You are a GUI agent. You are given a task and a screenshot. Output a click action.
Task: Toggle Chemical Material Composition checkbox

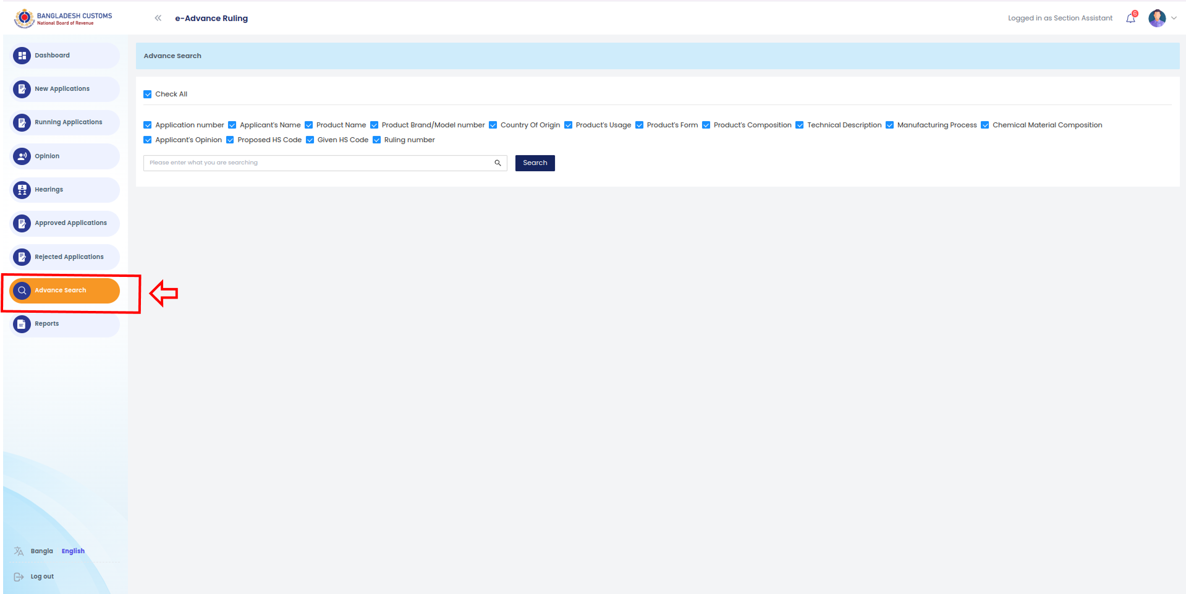click(985, 125)
